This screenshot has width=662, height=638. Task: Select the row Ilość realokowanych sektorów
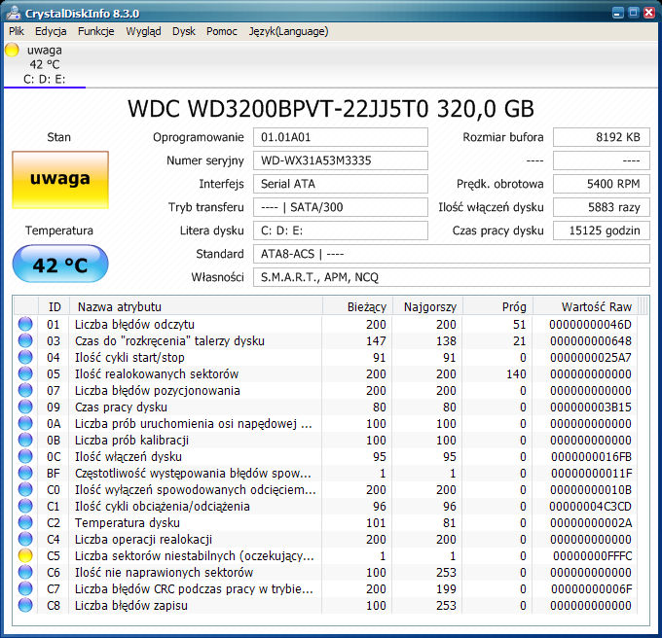[325, 373]
